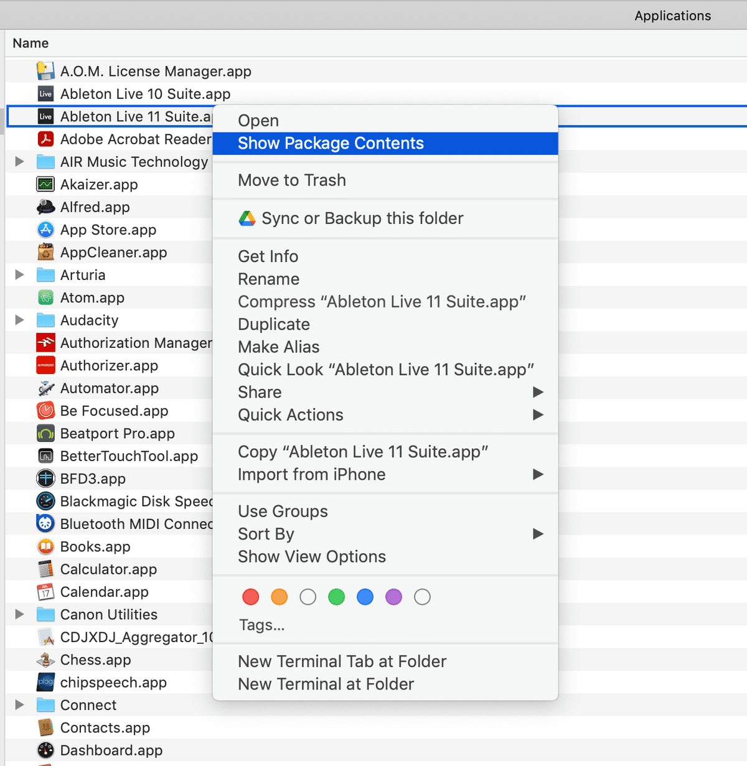Open the Import from iPhone submenu arrow
The width and height of the screenshot is (747, 766).
tap(538, 474)
